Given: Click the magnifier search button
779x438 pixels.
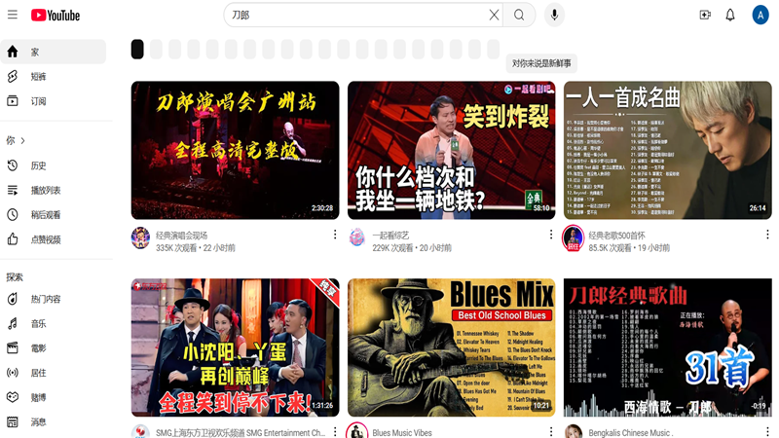Looking at the screenshot, I should tap(520, 15).
